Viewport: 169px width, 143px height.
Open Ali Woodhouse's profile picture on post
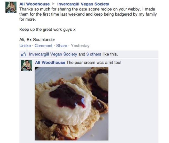pyautogui.click(x=11, y=7)
